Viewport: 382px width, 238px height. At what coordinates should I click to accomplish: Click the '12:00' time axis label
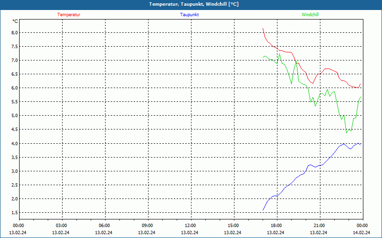click(190, 226)
